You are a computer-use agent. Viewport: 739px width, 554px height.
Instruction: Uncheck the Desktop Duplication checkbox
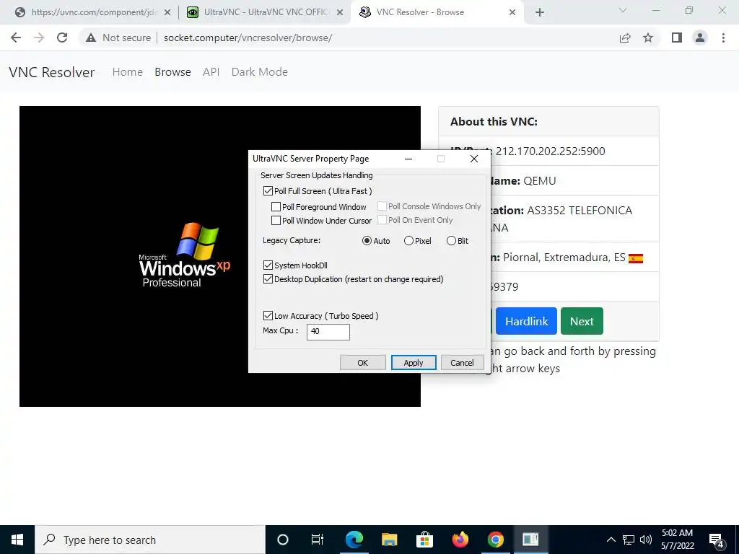(268, 279)
